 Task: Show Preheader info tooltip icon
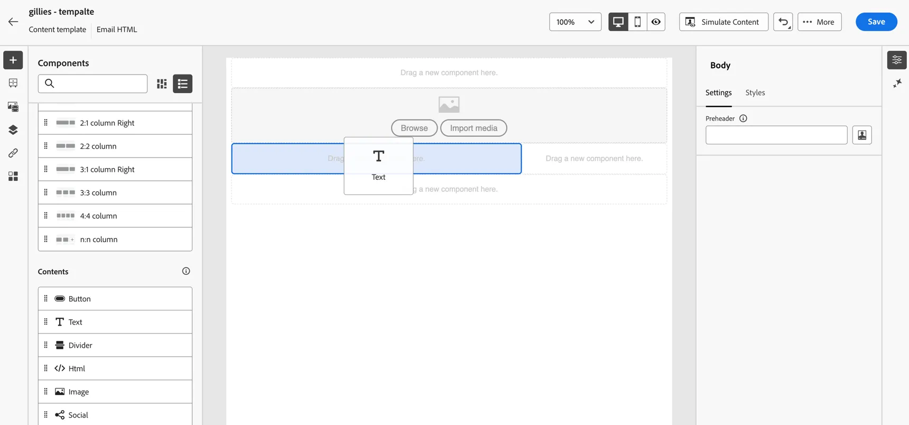743,118
